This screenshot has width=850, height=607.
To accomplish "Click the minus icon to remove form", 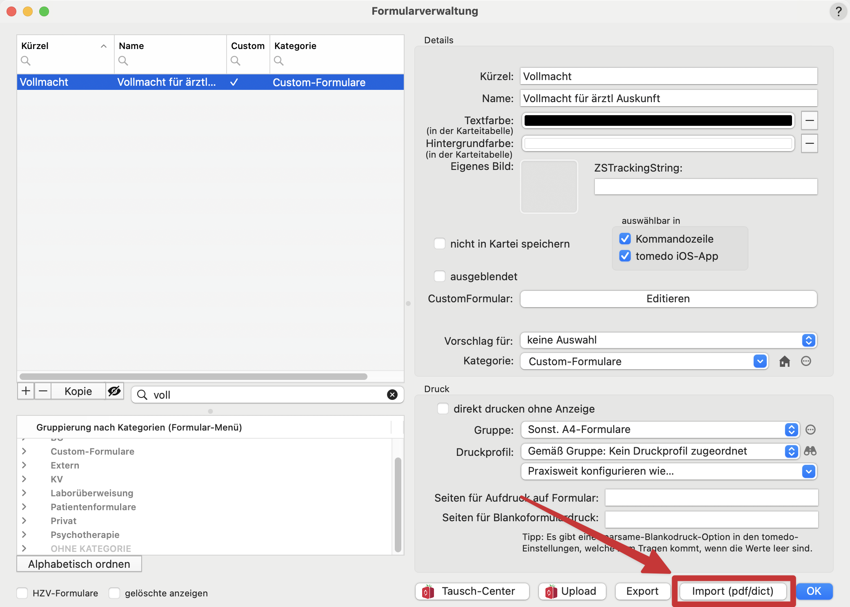I will (43, 391).
